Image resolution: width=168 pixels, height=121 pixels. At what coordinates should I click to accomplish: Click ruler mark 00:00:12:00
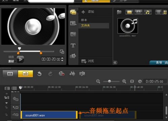55,87
